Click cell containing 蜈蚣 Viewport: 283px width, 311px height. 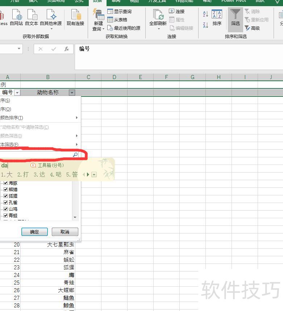(x=48, y=260)
